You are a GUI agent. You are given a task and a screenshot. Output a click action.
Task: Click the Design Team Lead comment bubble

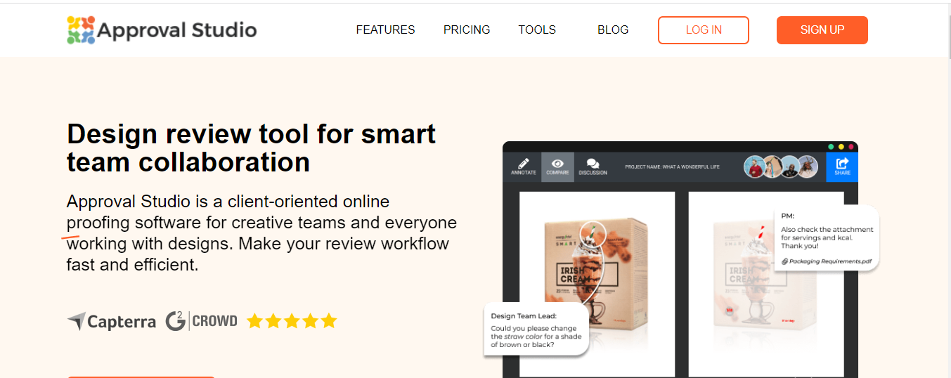[536, 330]
